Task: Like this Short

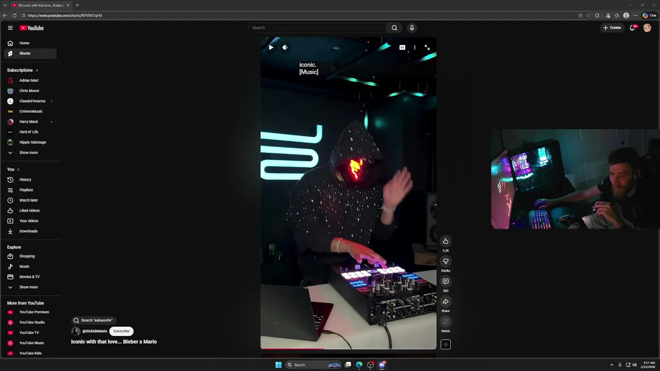Action: point(445,241)
